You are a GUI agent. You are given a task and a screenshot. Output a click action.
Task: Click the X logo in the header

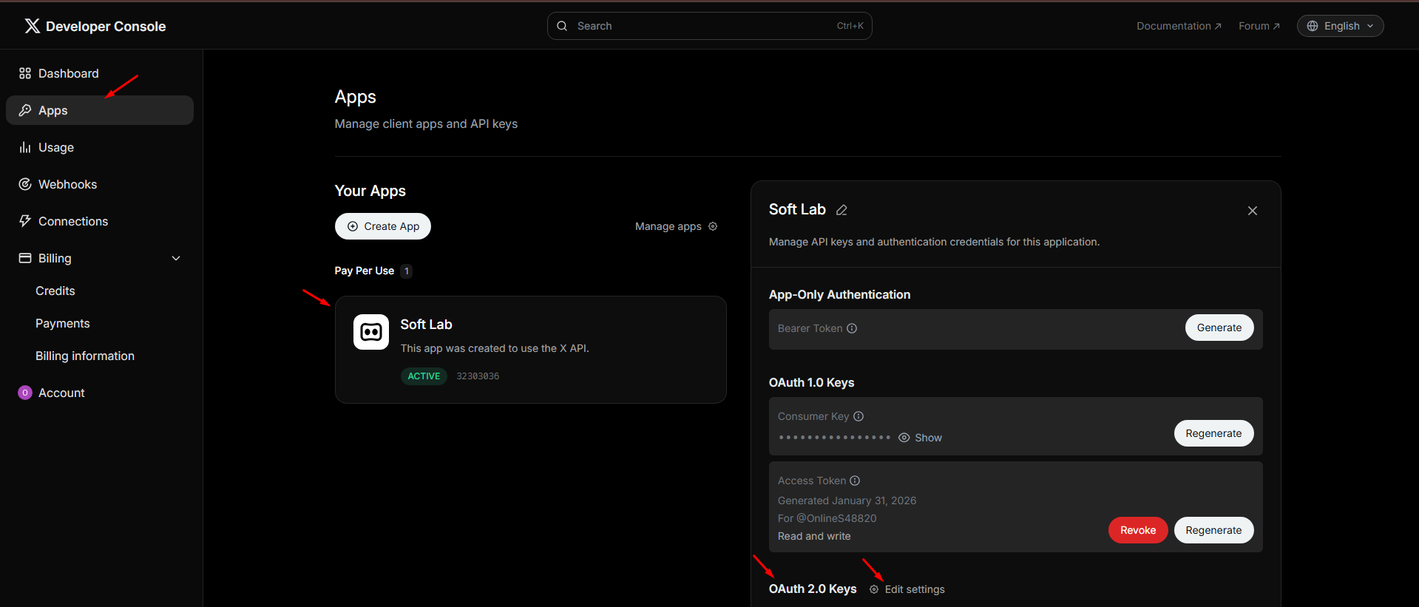32,26
